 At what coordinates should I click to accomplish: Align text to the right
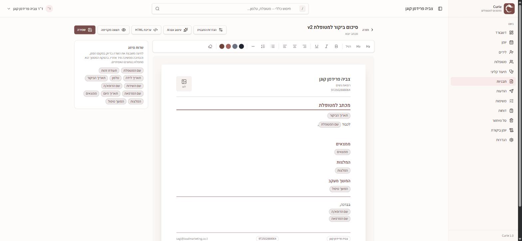point(304,46)
